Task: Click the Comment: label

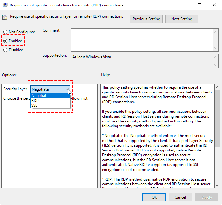Action: 51,30
